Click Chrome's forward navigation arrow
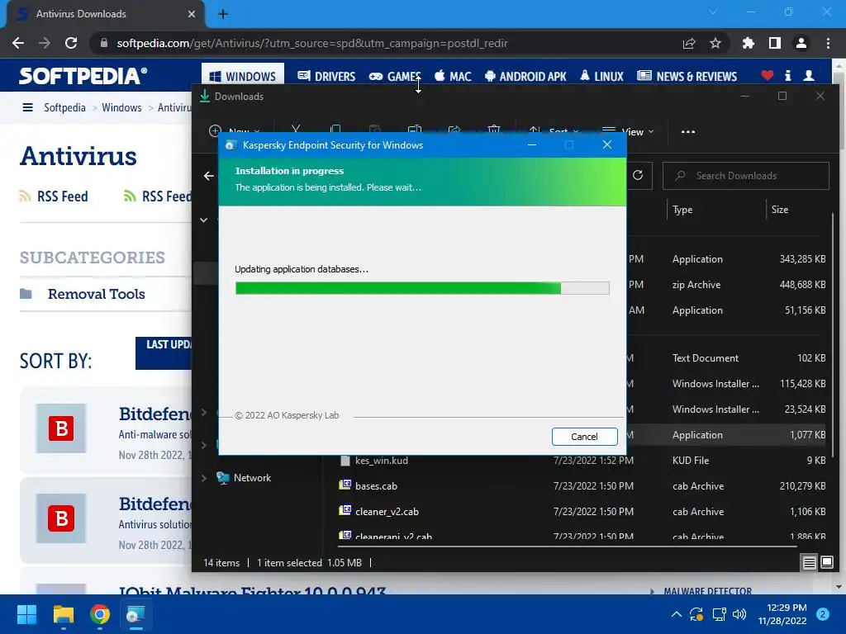The image size is (846, 634). [x=45, y=43]
